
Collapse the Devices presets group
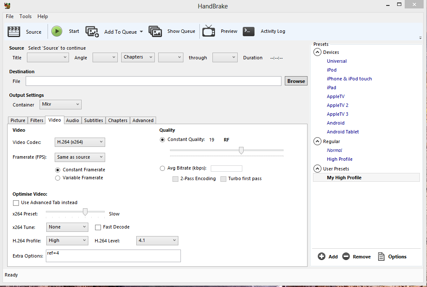pyautogui.click(x=317, y=52)
